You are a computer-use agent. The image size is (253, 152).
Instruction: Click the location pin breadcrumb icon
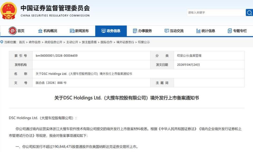coord(2,42)
